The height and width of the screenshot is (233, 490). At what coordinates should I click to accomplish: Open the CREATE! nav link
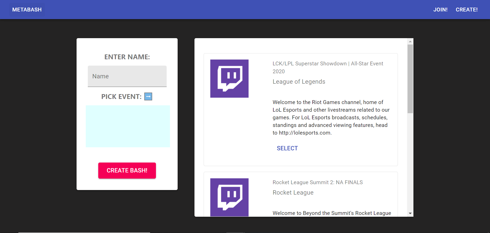tap(467, 10)
